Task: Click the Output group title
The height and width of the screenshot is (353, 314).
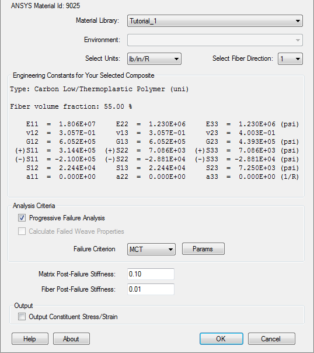Action: (x=23, y=306)
